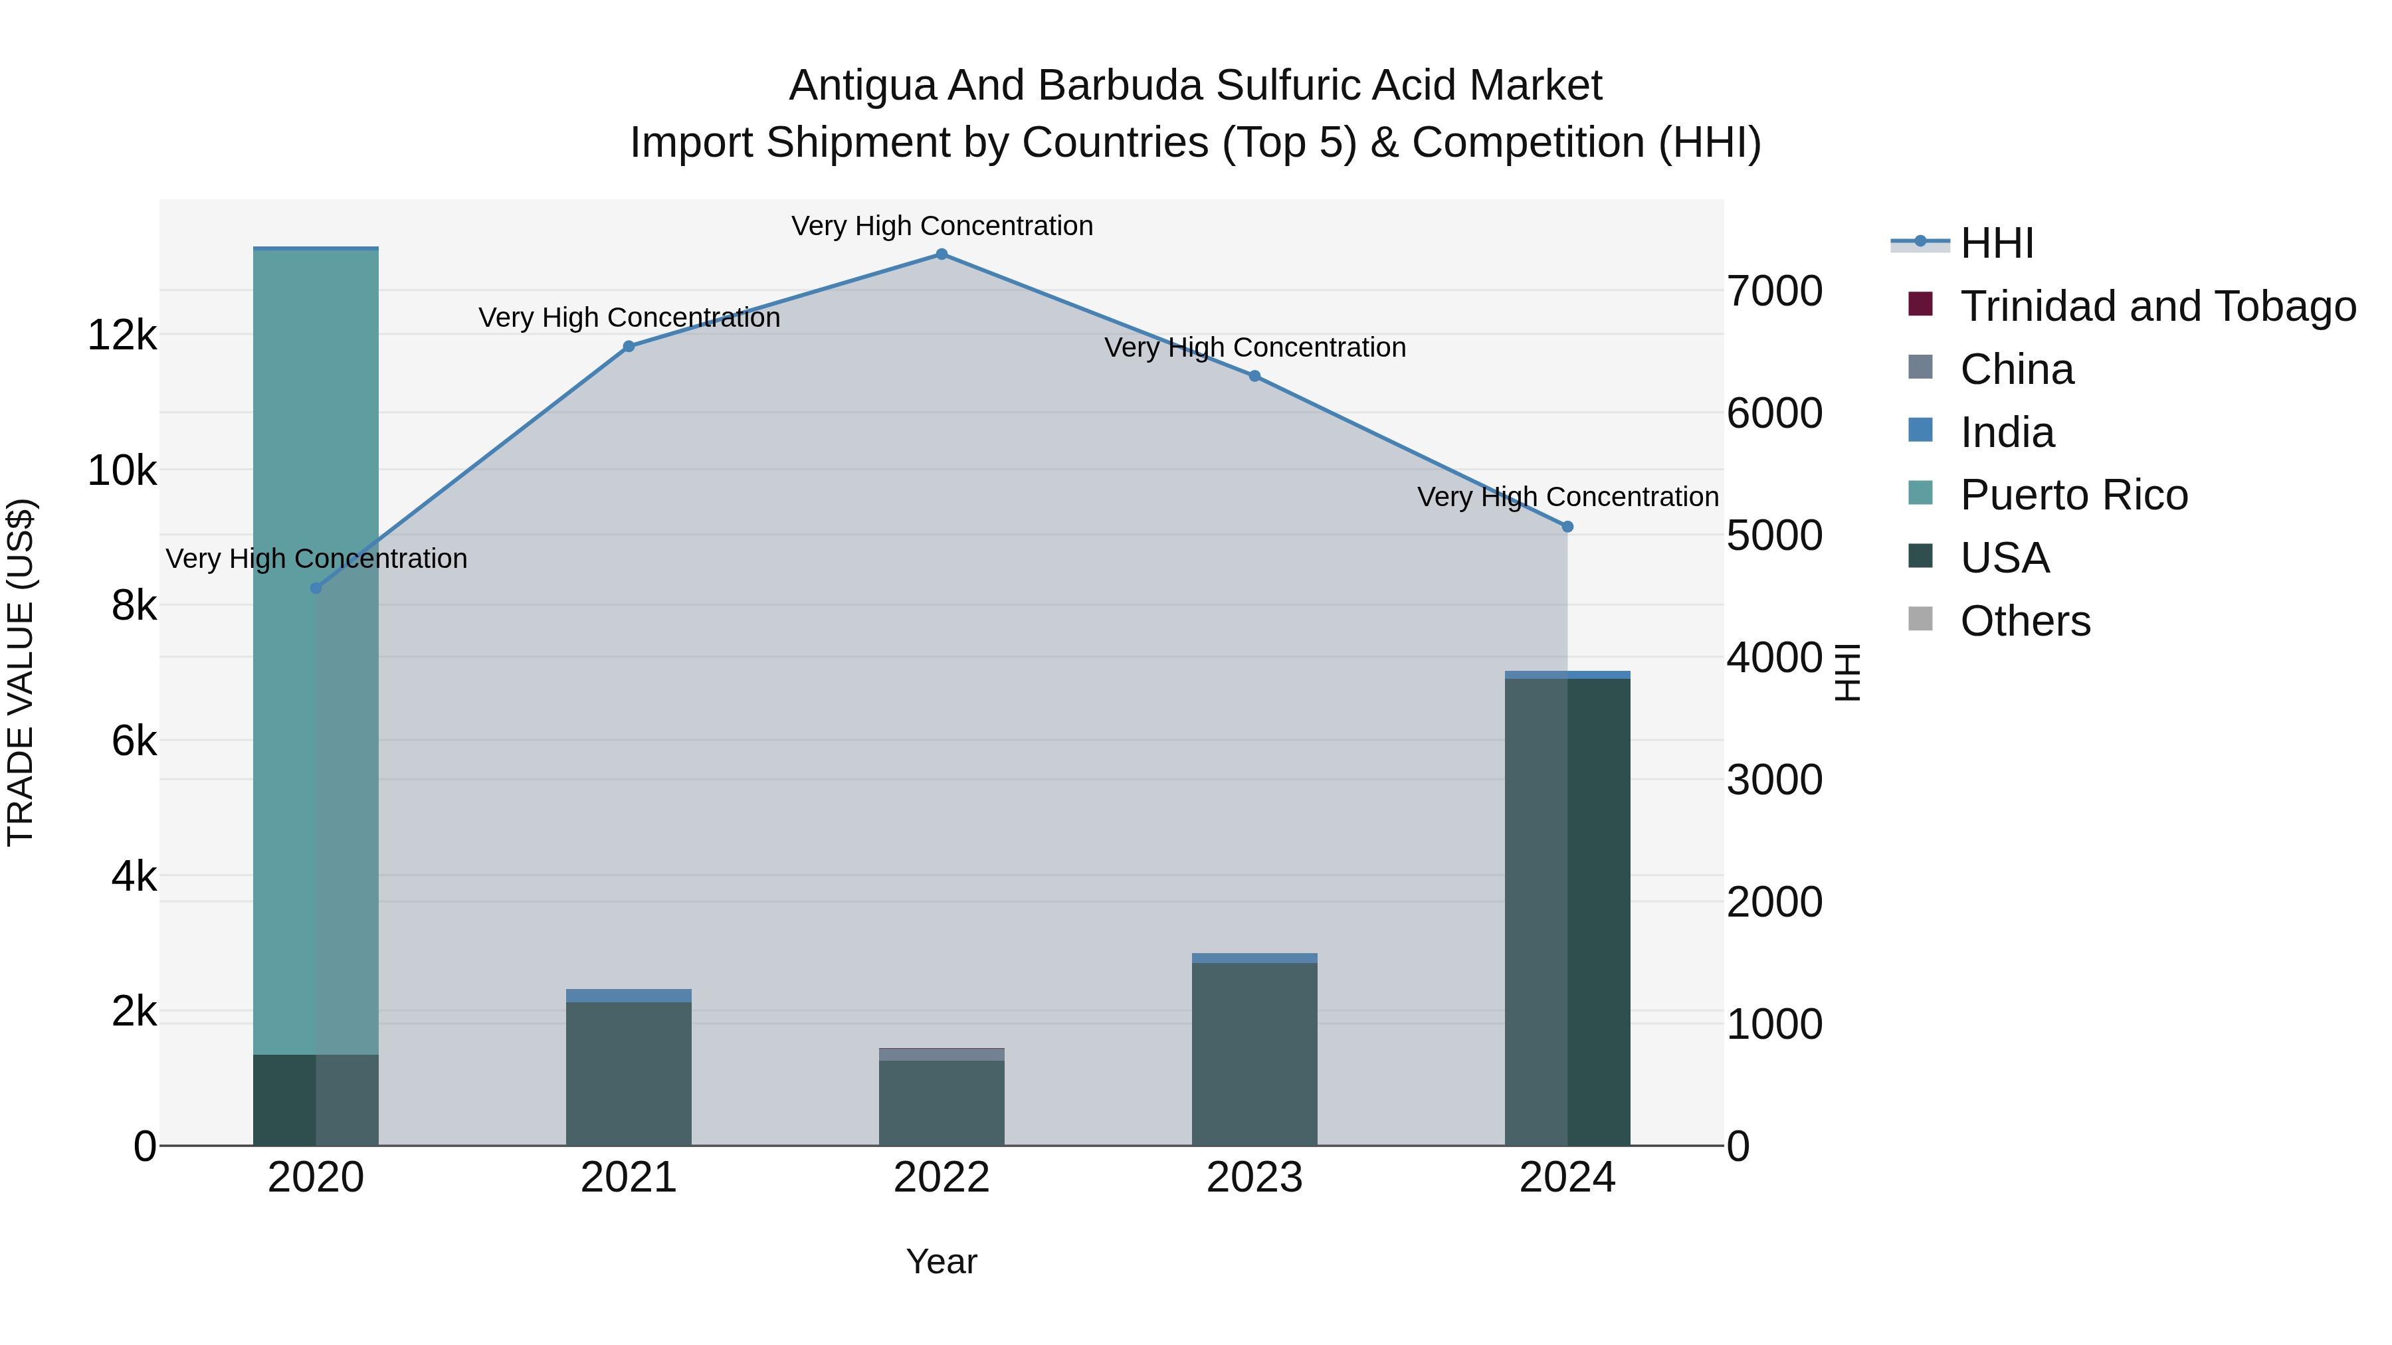
Task: Select the 2020 HHI data point
Action: coord(316,588)
